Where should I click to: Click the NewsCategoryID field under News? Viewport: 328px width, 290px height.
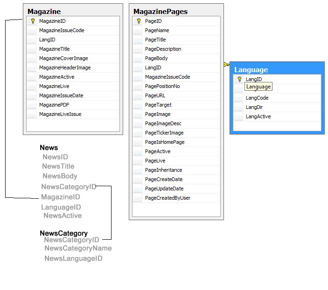(69, 187)
